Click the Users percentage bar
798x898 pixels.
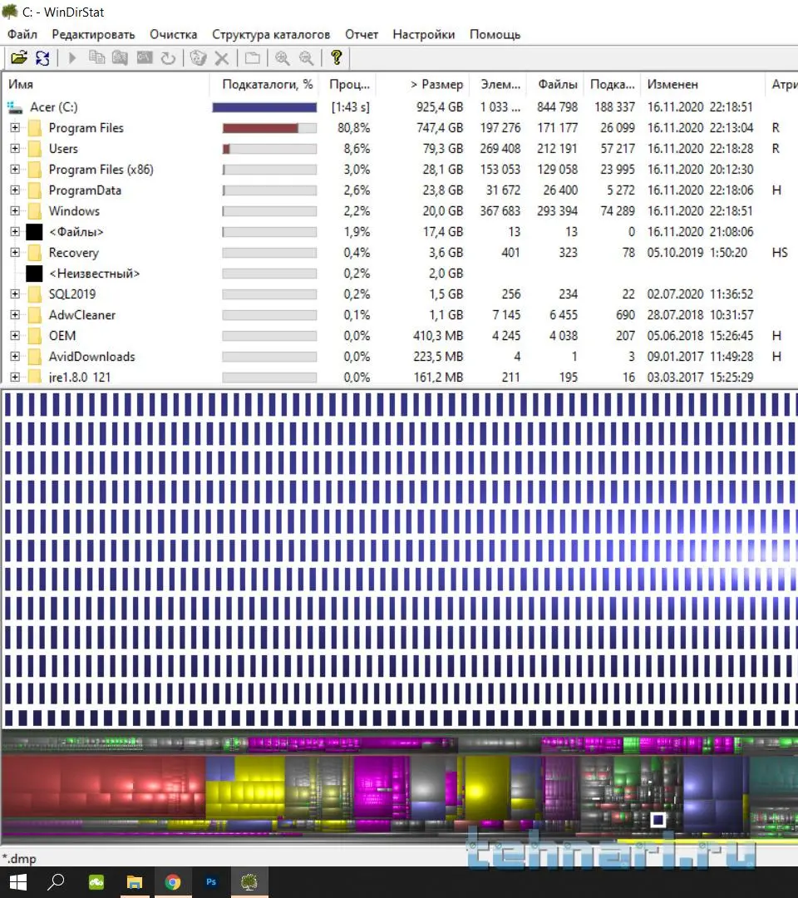pyautogui.click(x=269, y=149)
